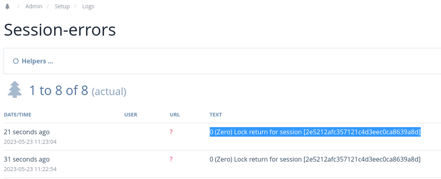Click the 2023-05-23 11:23:04 date text

pyautogui.click(x=30, y=142)
